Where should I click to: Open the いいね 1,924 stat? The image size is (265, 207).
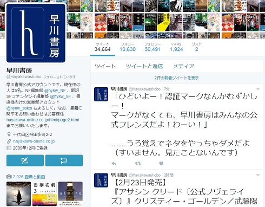(x=176, y=47)
